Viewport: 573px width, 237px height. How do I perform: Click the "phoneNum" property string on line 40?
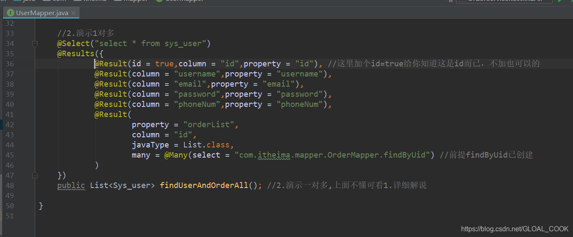[300, 104]
